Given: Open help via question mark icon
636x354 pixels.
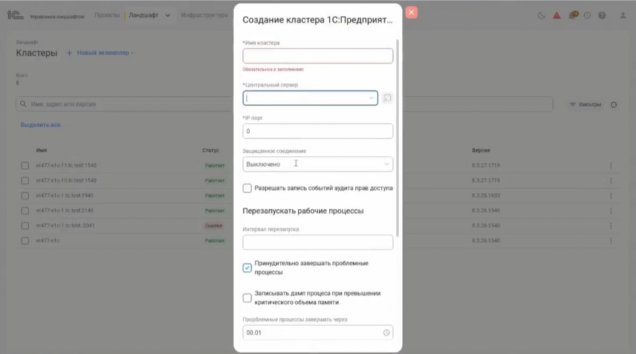Looking at the screenshot, I should click(x=602, y=16).
